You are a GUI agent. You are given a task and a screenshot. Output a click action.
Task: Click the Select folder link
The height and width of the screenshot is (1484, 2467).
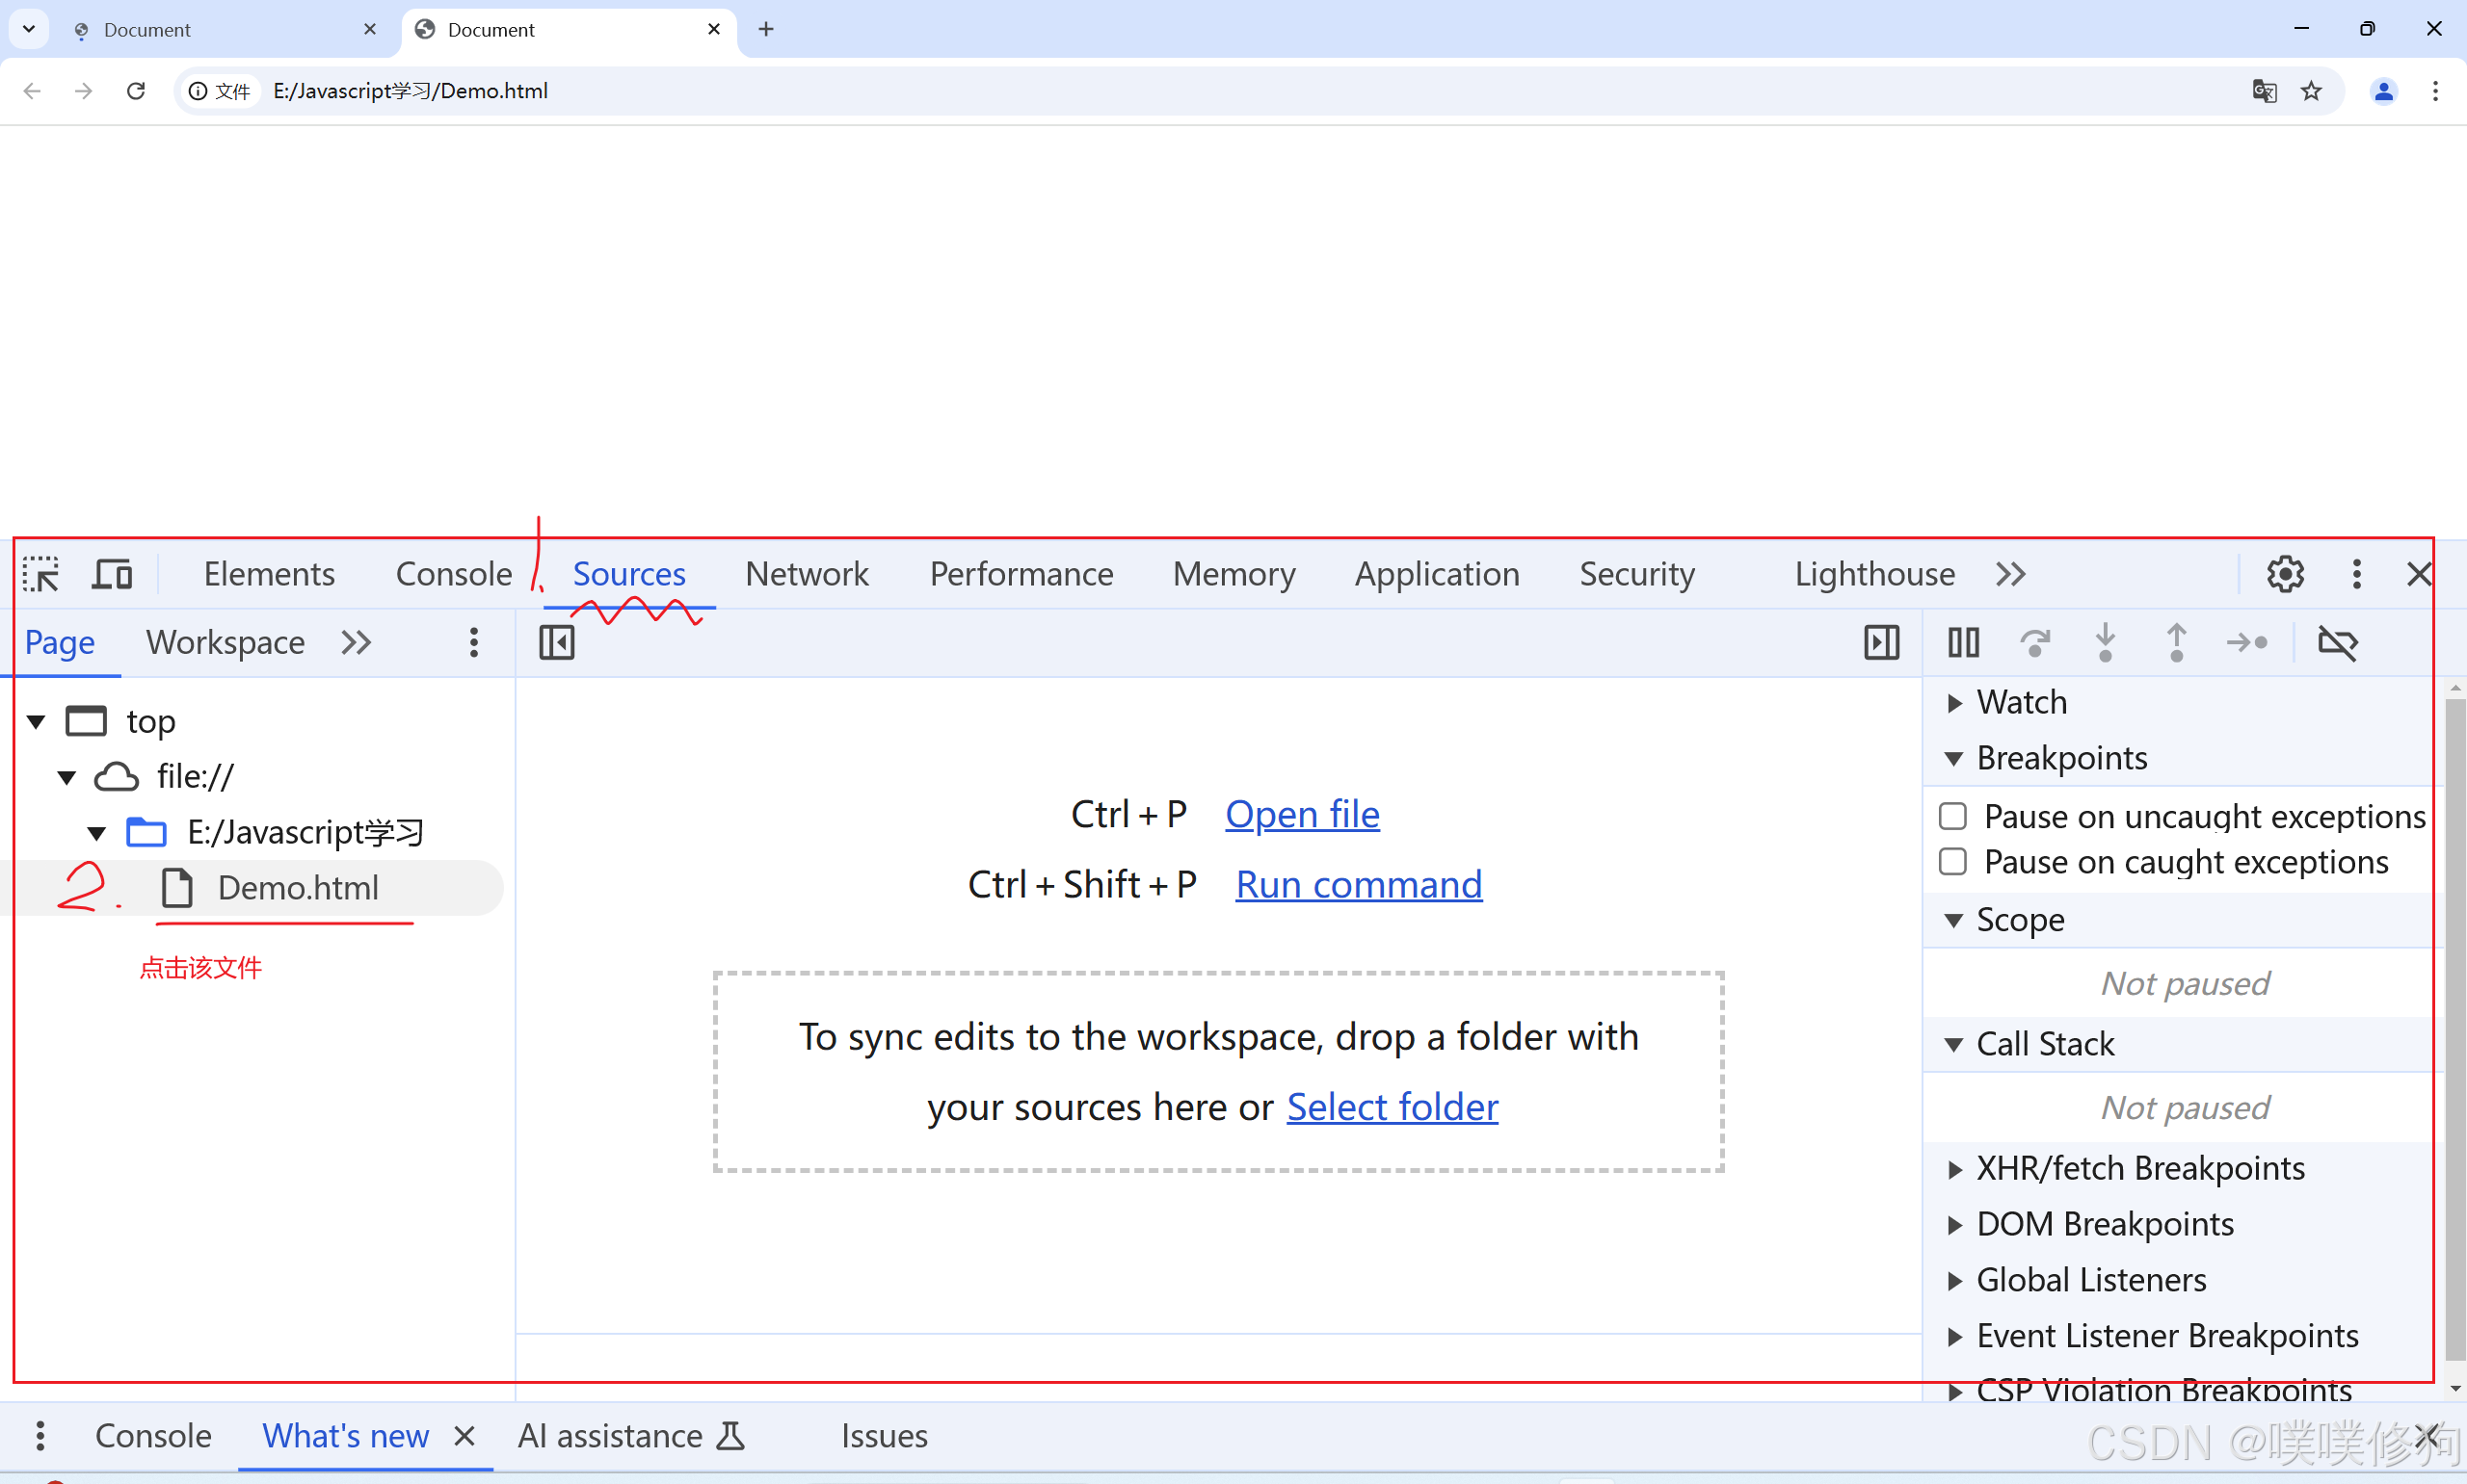click(x=1392, y=1106)
